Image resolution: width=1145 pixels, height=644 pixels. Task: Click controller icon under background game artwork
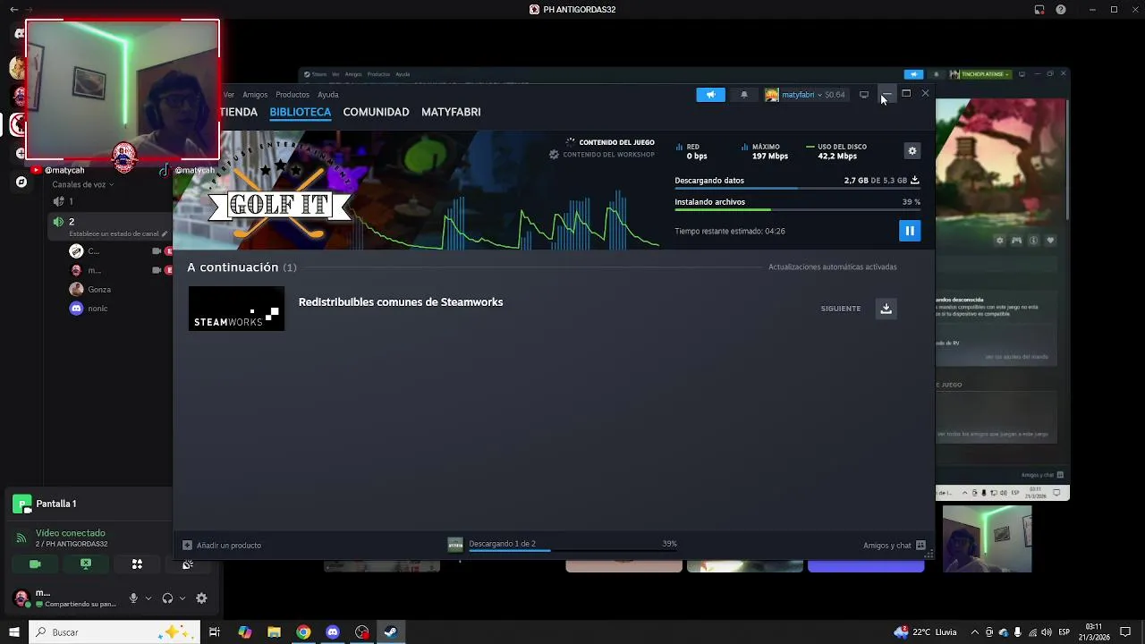coord(1016,240)
